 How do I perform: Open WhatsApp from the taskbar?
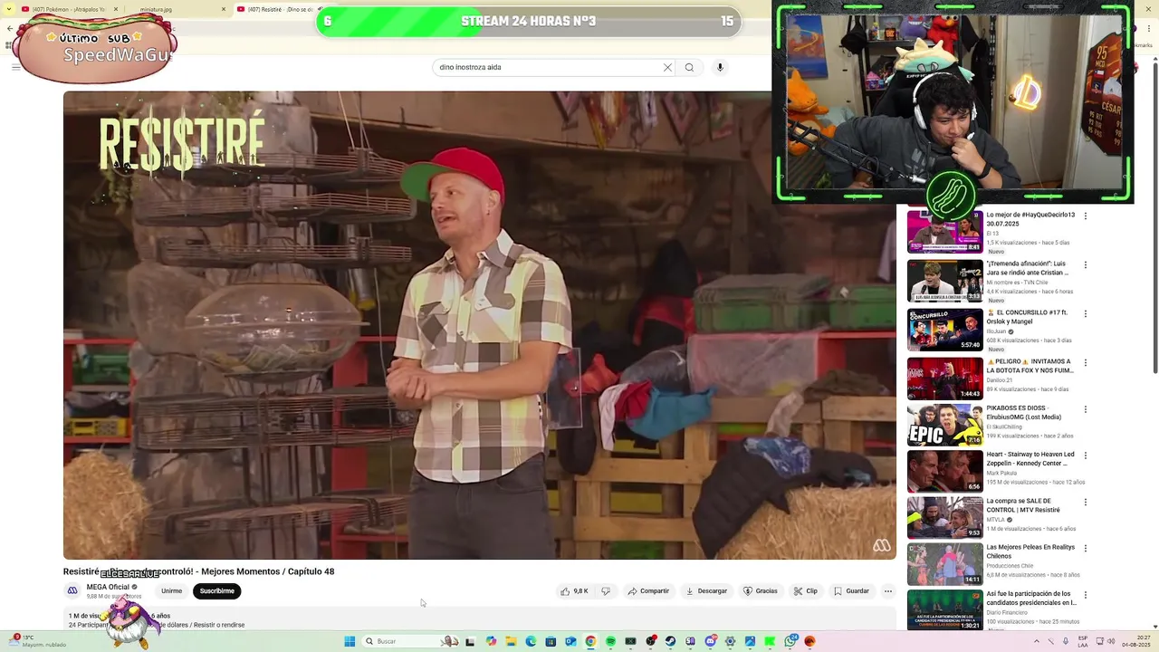[x=790, y=641]
